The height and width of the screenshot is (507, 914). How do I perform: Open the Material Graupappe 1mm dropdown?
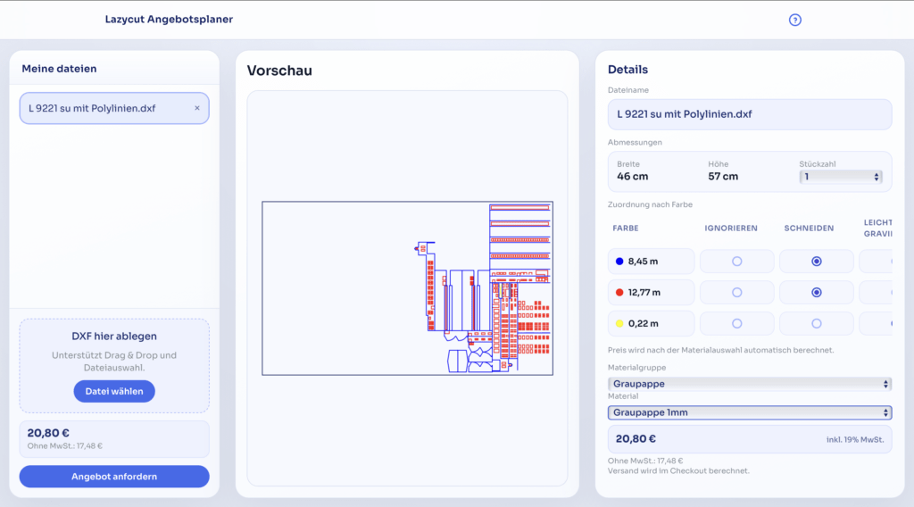[x=749, y=412]
